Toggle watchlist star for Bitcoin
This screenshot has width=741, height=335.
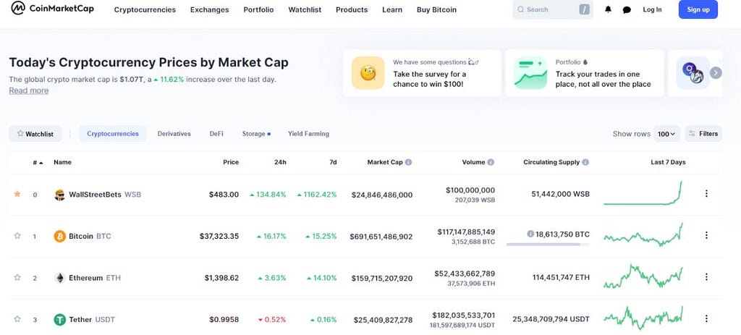17,235
